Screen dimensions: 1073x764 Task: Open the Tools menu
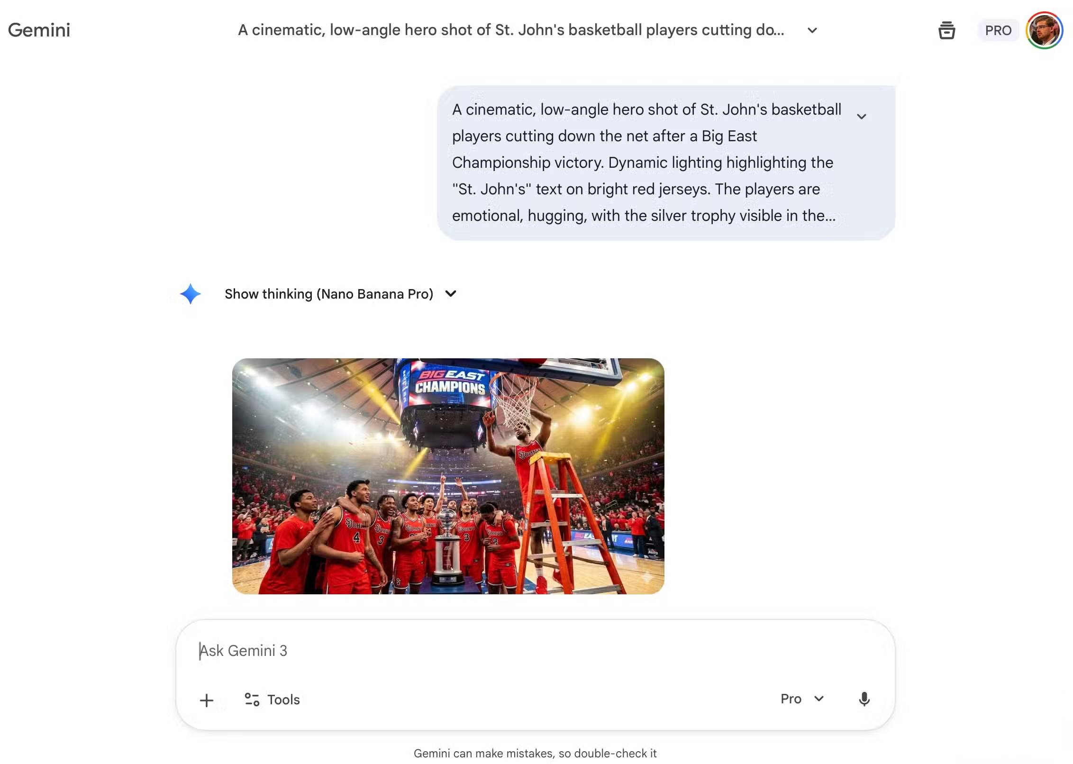click(272, 700)
